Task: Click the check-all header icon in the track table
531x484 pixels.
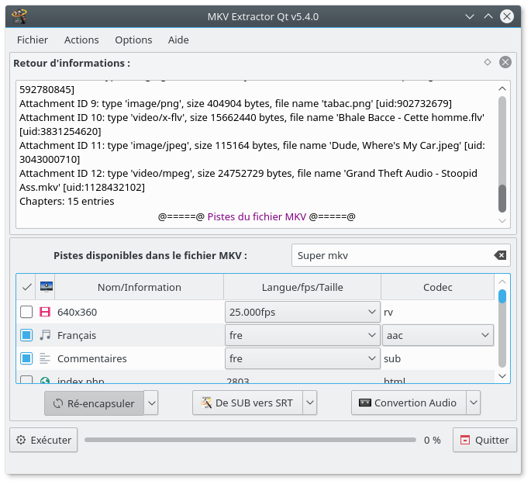Action: (26, 287)
